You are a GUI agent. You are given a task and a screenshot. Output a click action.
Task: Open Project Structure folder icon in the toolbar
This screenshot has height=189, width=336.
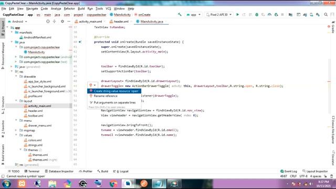point(290,15)
